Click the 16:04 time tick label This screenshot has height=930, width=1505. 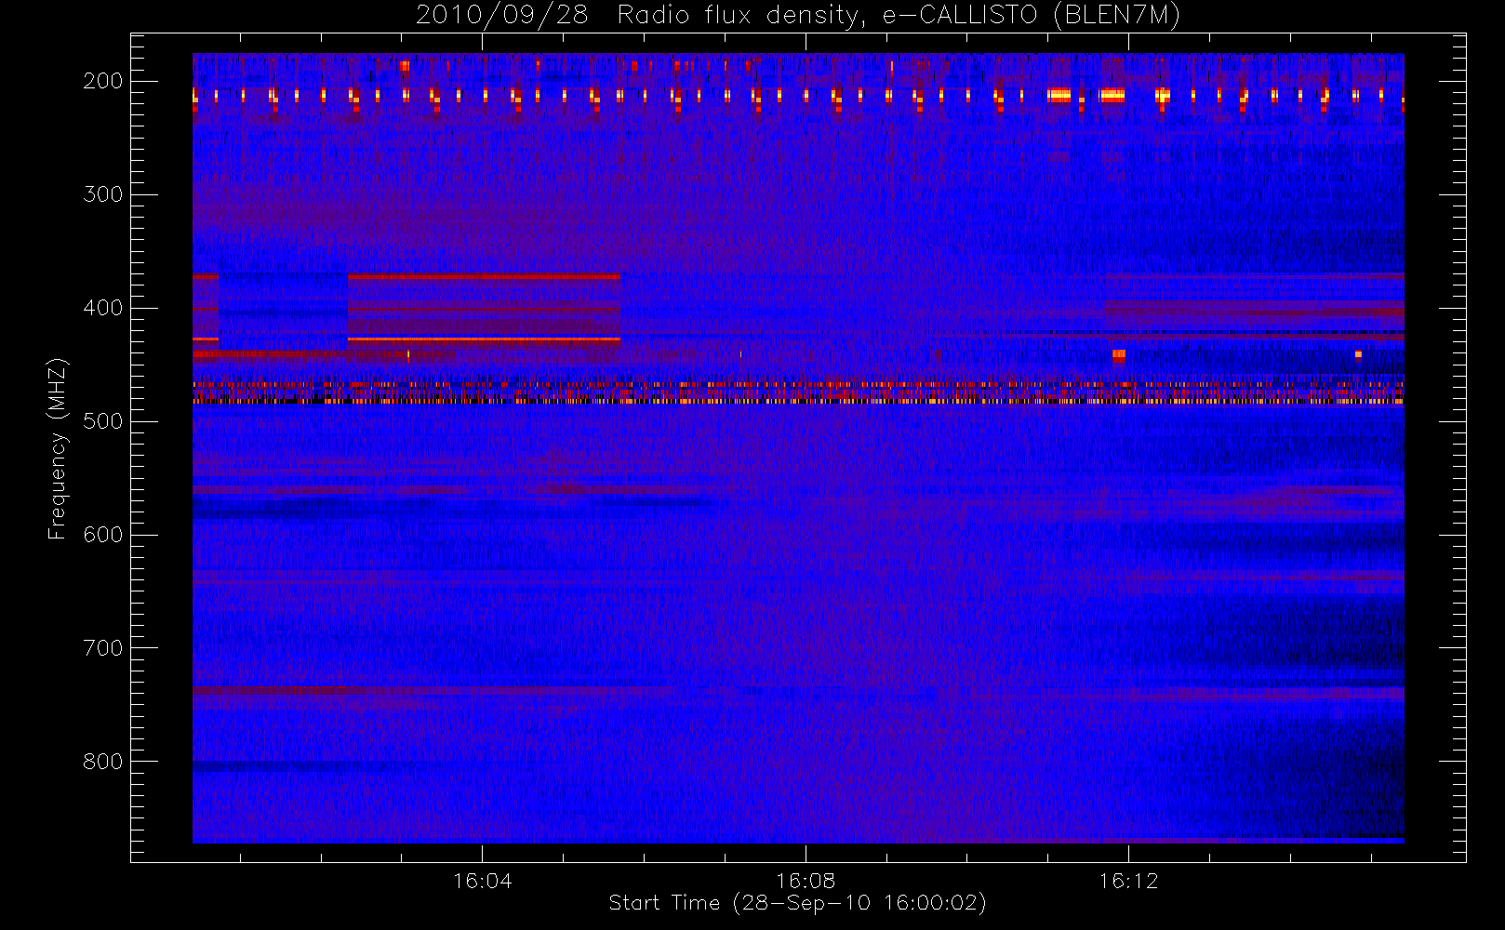coord(482,881)
